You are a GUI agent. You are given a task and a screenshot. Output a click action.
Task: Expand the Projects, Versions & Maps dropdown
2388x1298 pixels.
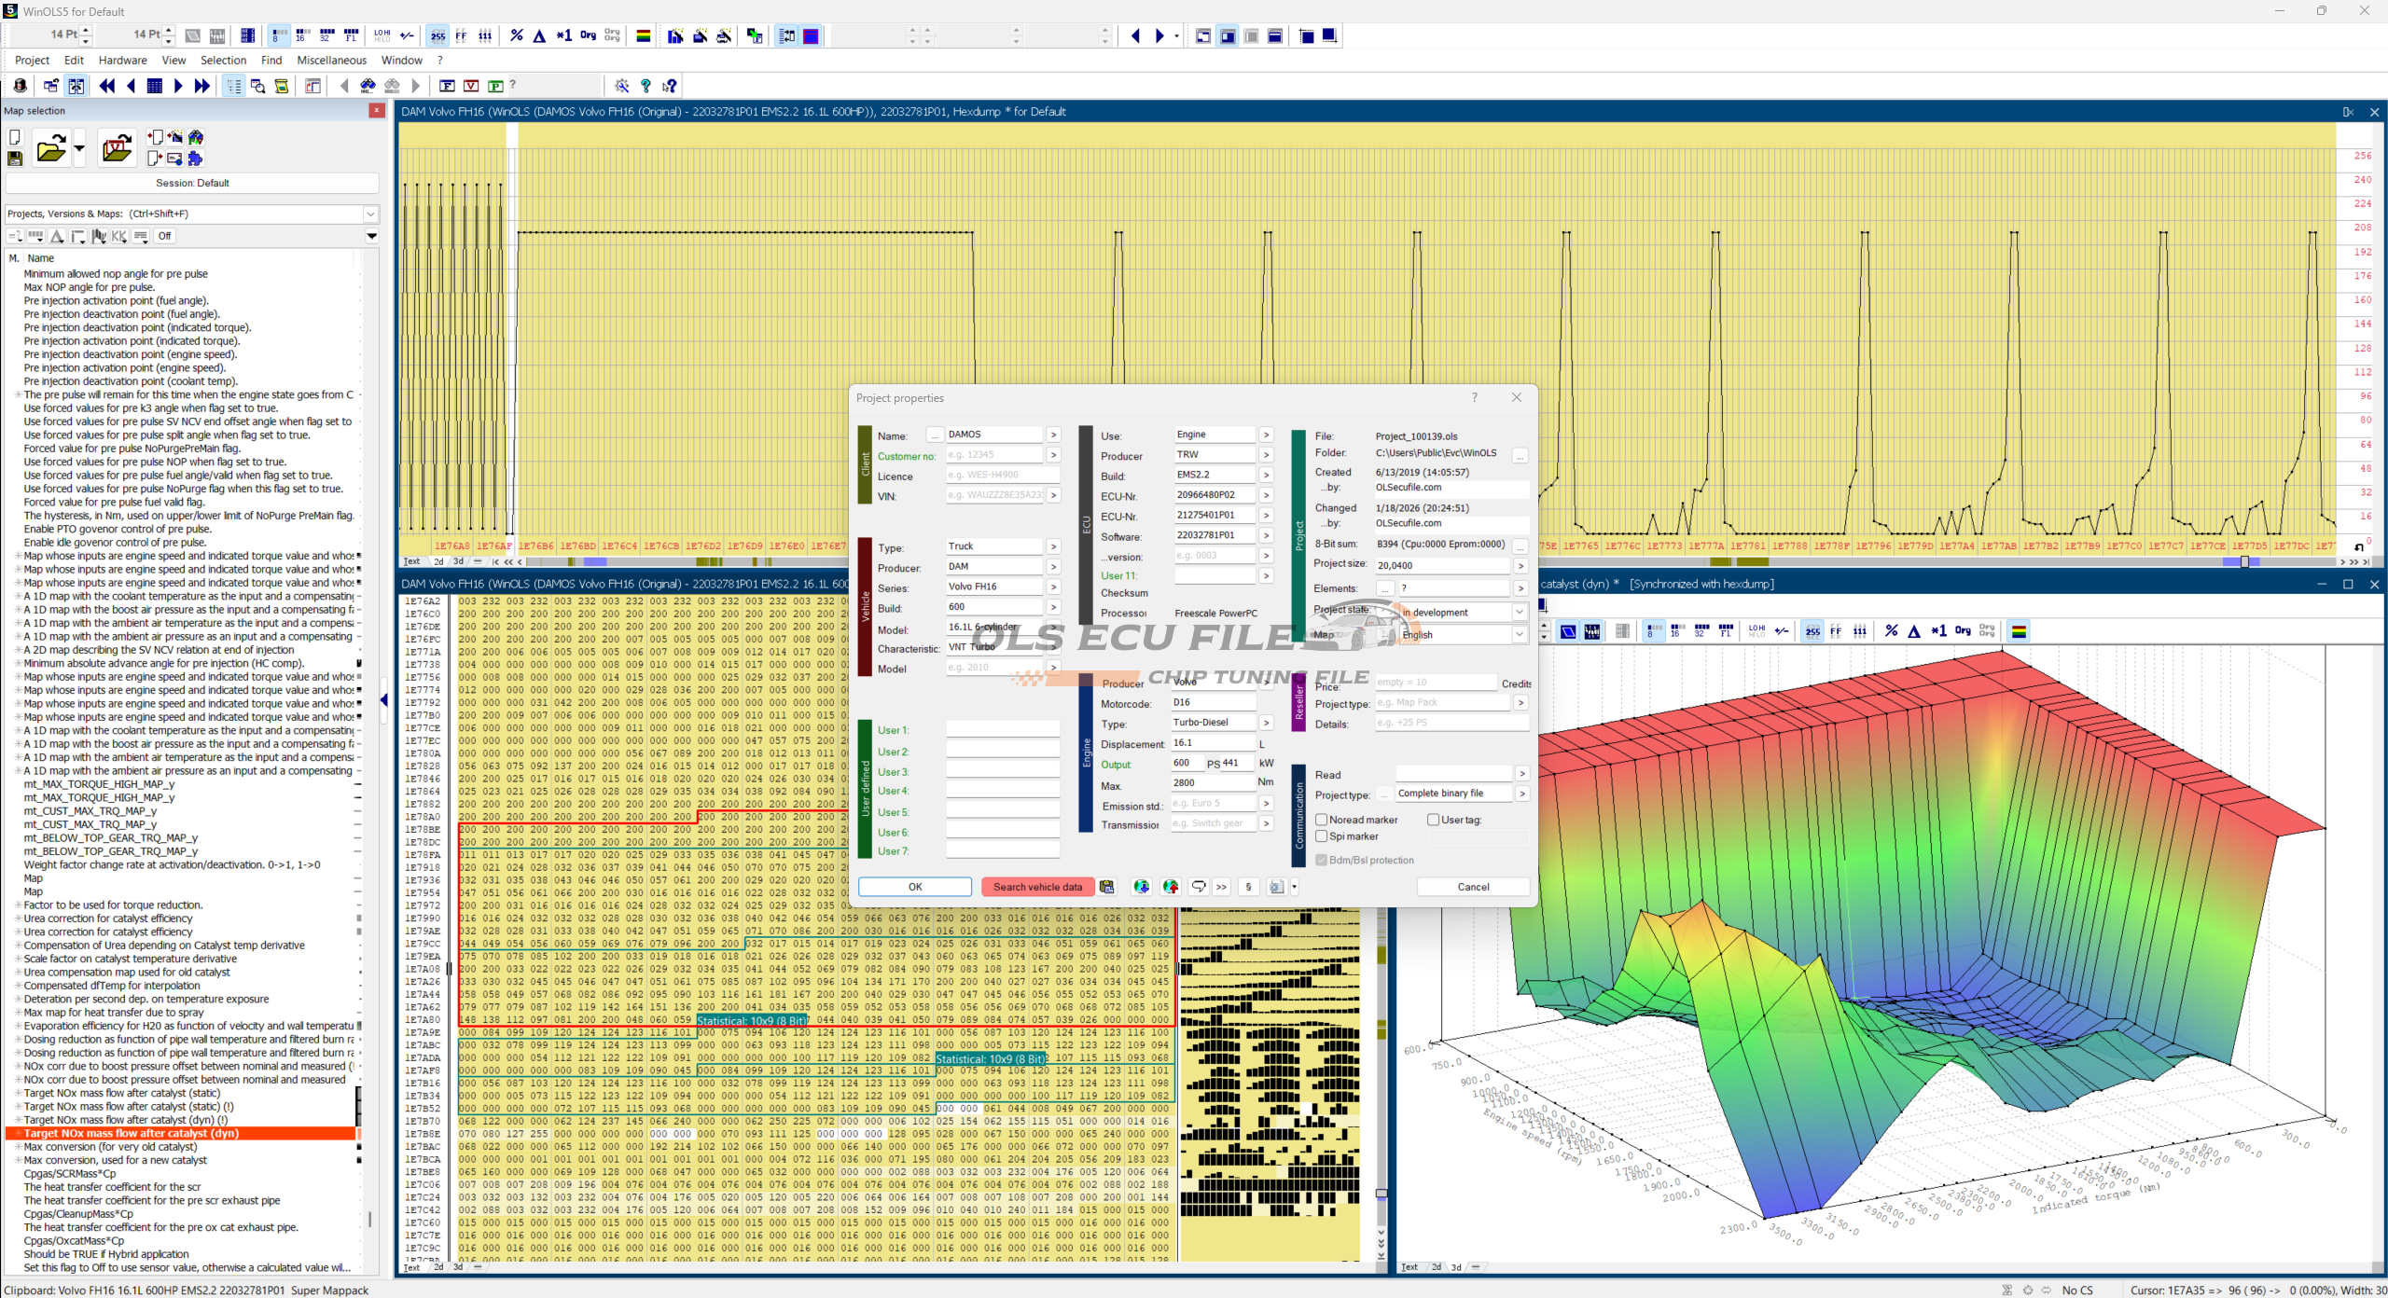pyautogui.click(x=370, y=214)
